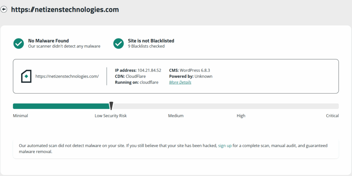
Task: Click the site document favicon icon
Action: (x=26, y=76)
